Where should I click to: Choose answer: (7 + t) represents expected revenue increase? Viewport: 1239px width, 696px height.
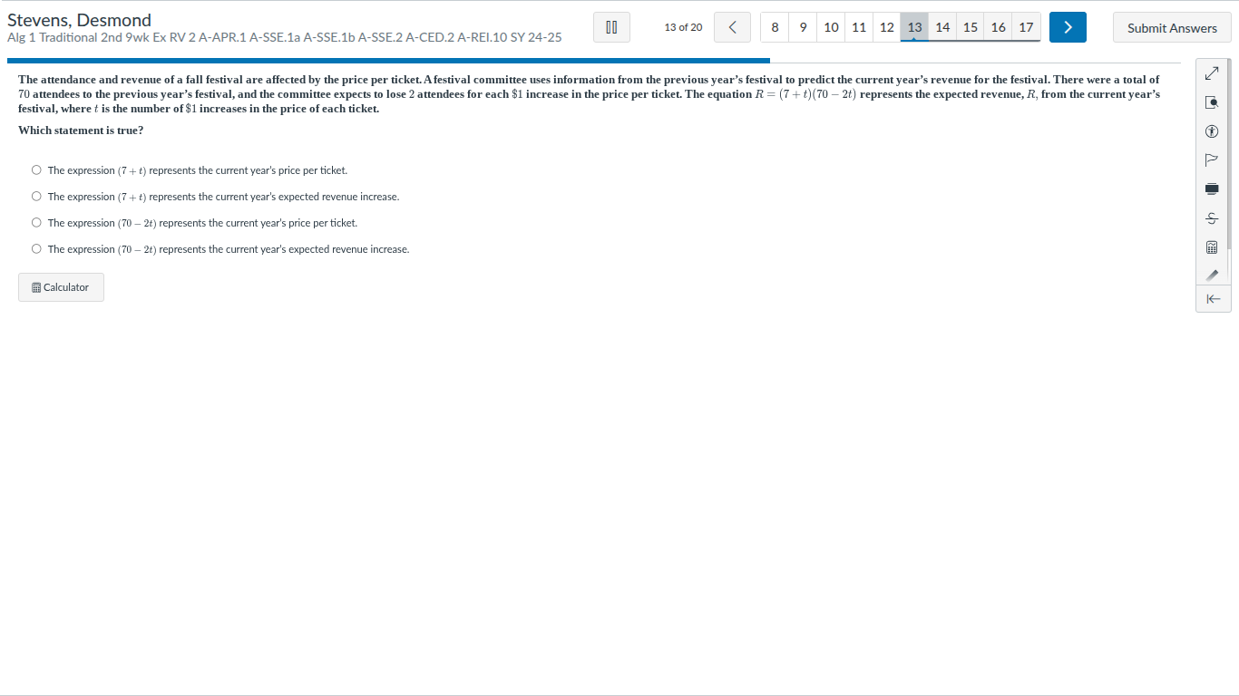[x=36, y=196]
